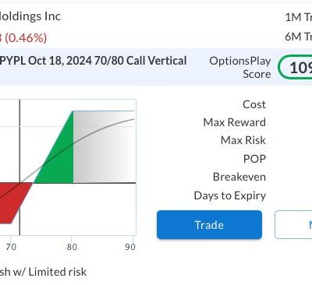Screen dimensions: 312x285
Task: Click the Breakeven label
Action: (239, 177)
